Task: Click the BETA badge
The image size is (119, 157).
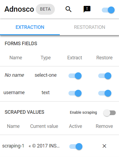Action: pyautogui.click(x=45, y=9)
